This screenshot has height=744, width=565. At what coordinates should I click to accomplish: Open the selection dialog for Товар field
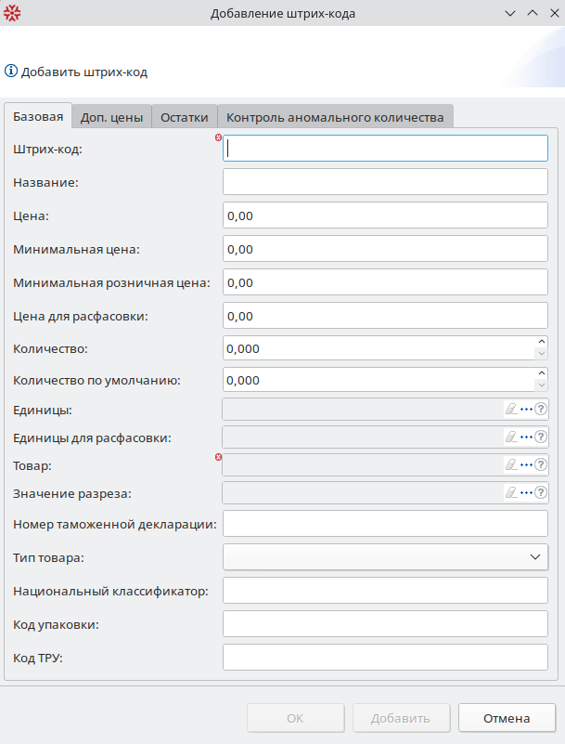[x=526, y=464]
